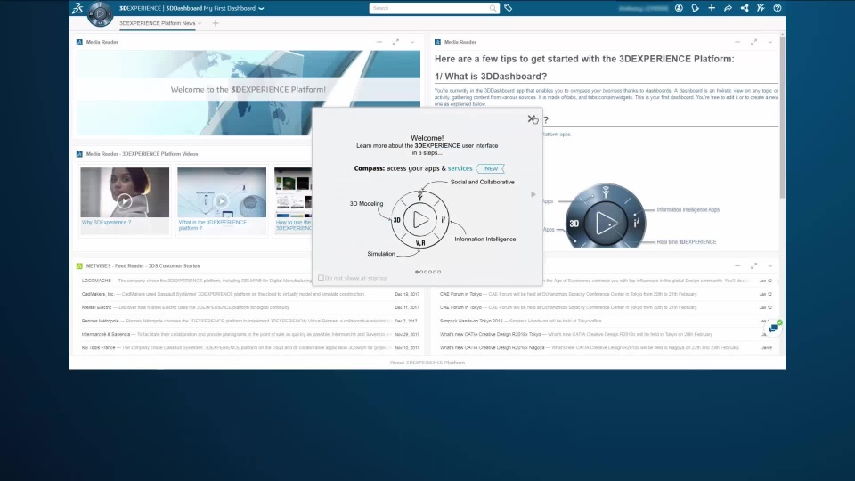Play the 'Why 3DExperience ?' video thumbnail
This screenshot has width=855, height=481.
tap(125, 201)
